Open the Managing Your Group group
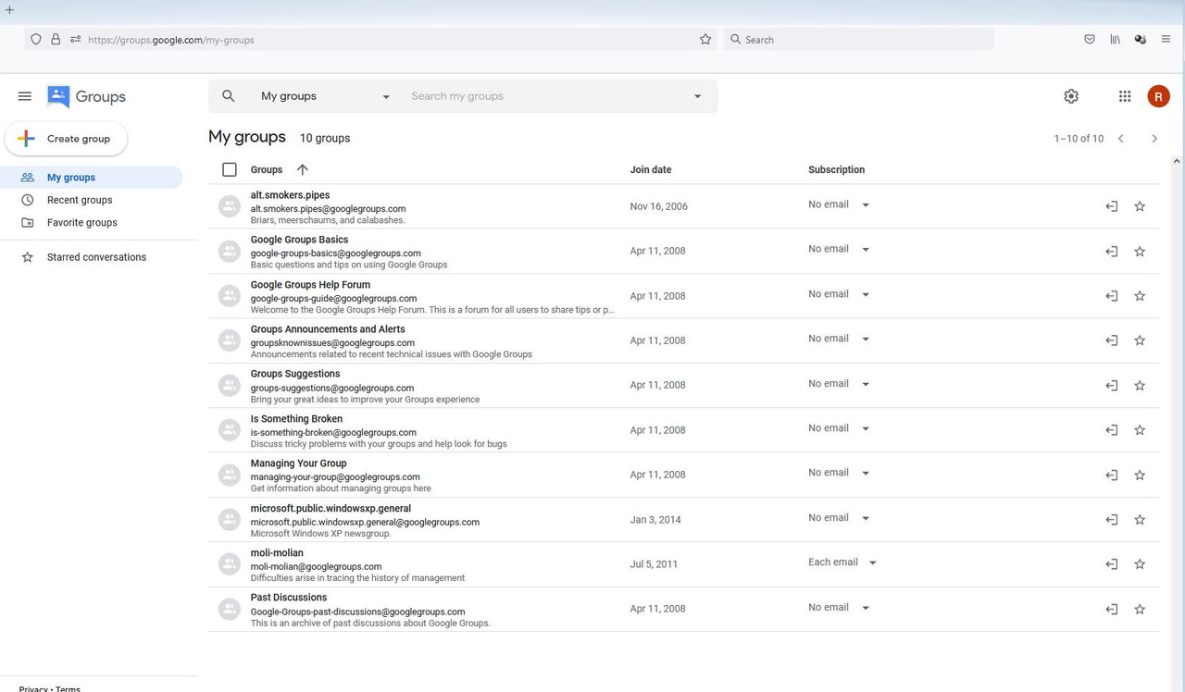The width and height of the screenshot is (1185, 692). click(298, 463)
